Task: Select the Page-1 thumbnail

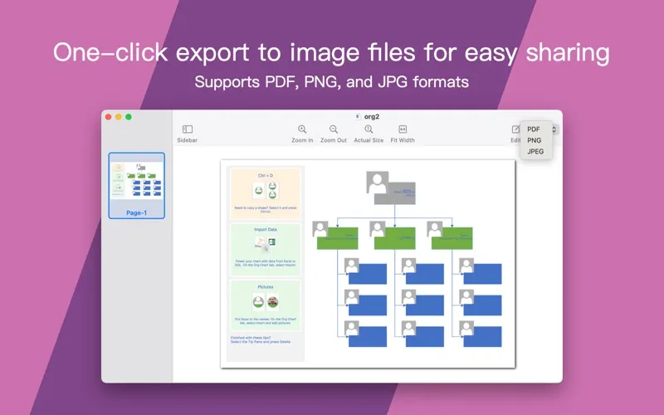Action: 136,185
